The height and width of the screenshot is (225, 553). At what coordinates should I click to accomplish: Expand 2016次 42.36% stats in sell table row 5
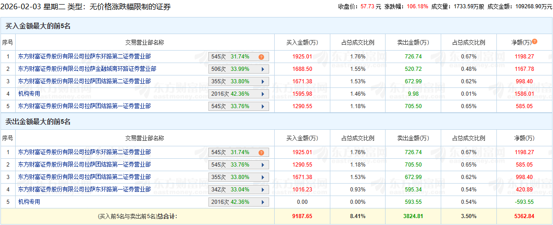263,202
